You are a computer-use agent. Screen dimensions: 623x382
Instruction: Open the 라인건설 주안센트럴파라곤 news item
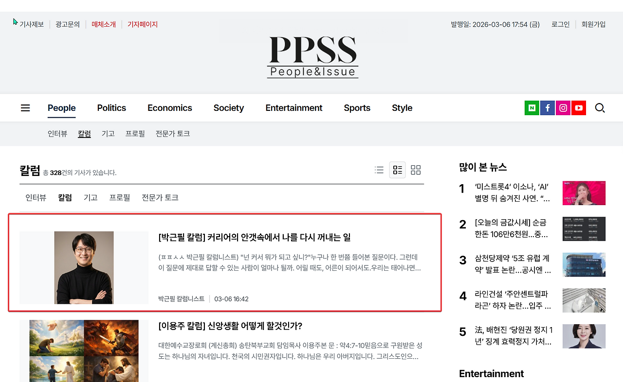point(513,300)
